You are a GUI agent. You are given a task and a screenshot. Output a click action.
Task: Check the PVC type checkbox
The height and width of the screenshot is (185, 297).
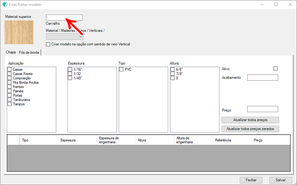[121, 69]
